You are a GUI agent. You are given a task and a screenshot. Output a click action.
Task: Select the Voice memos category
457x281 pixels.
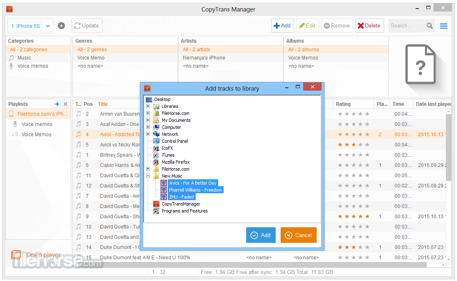(38, 66)
